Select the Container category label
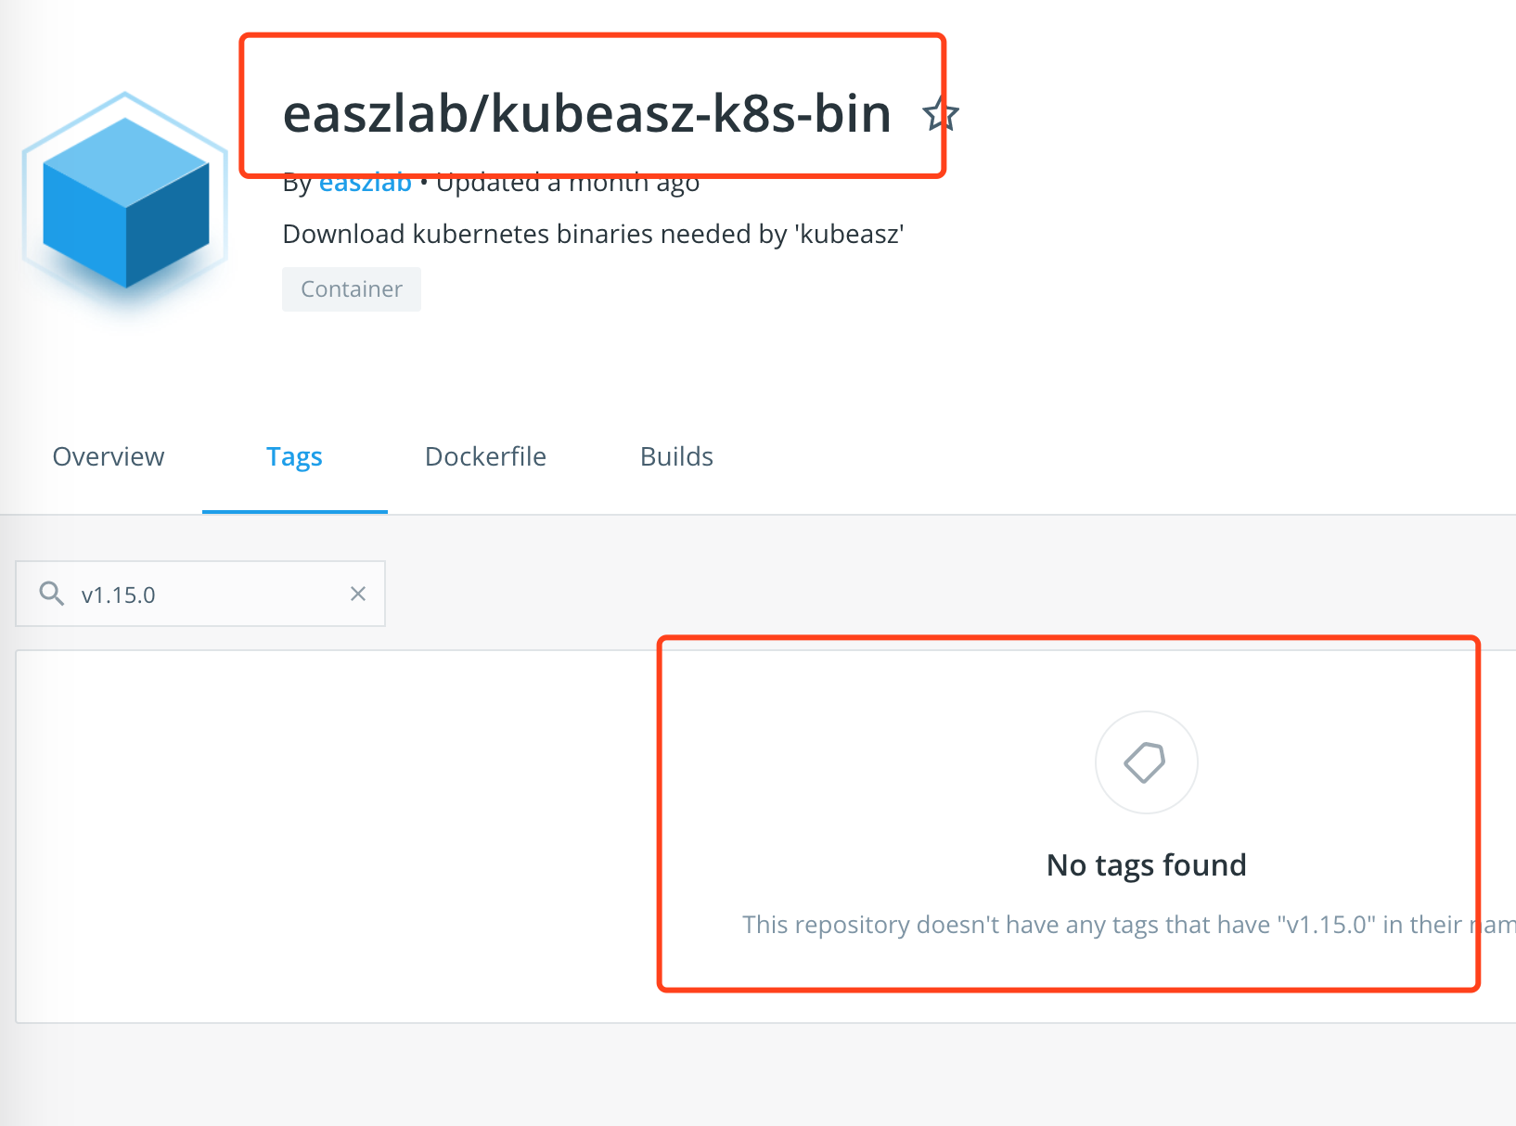Screen dimensions: 1516x1126 click(351, 288)
